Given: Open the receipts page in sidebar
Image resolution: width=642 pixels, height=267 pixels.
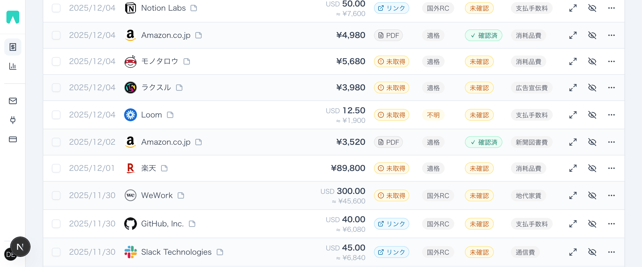Looking at the screenshot, I should [13, 47].
